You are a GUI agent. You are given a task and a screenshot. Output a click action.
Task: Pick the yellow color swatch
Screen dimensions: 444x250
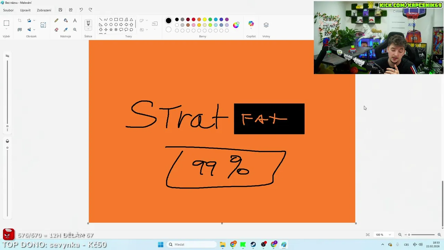205,19
